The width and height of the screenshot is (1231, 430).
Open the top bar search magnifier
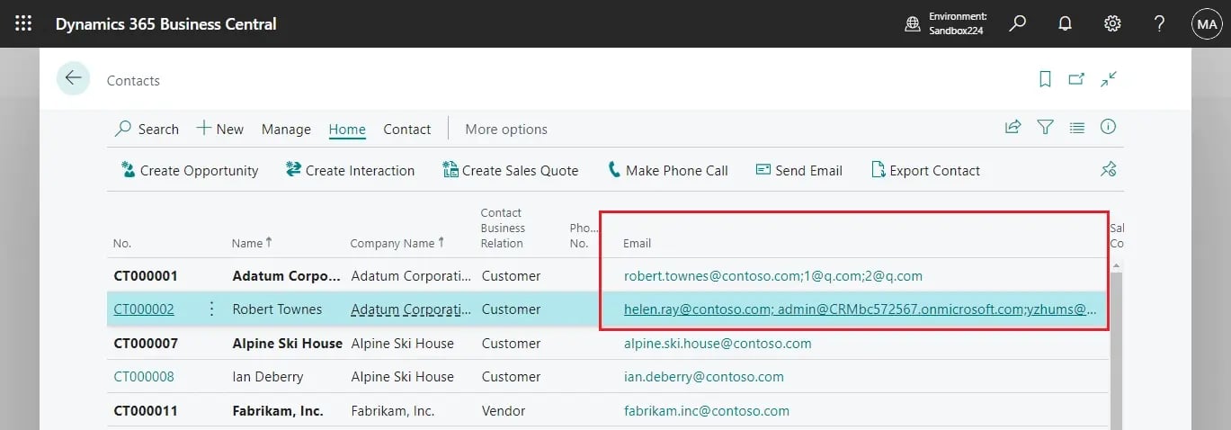(1017, 23)
